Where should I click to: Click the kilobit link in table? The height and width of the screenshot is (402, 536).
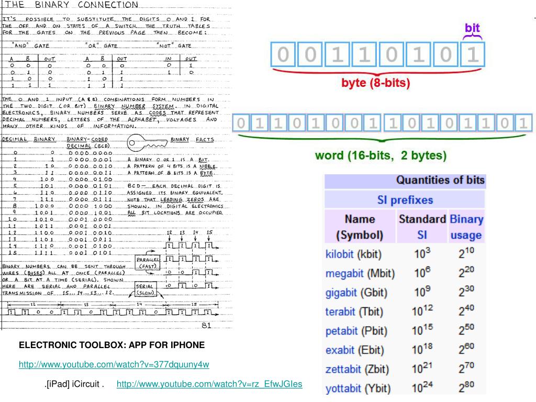point(339,254)
